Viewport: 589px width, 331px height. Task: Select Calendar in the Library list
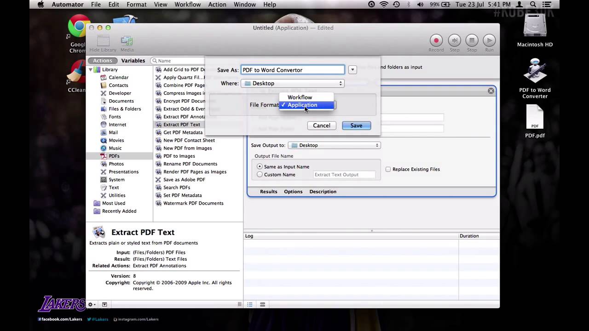(x=118, y=77)
